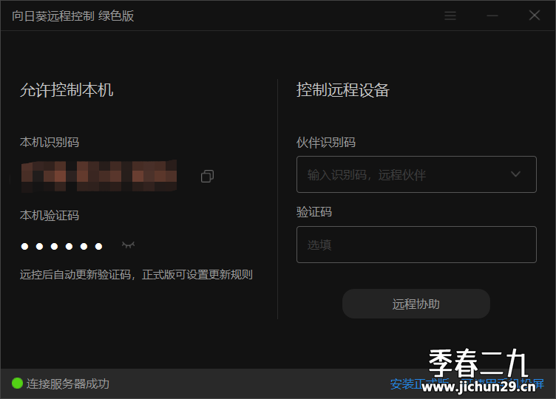Select the 连接服务器成功 status text
556x399 pixels.
click(x=68, y=383)
